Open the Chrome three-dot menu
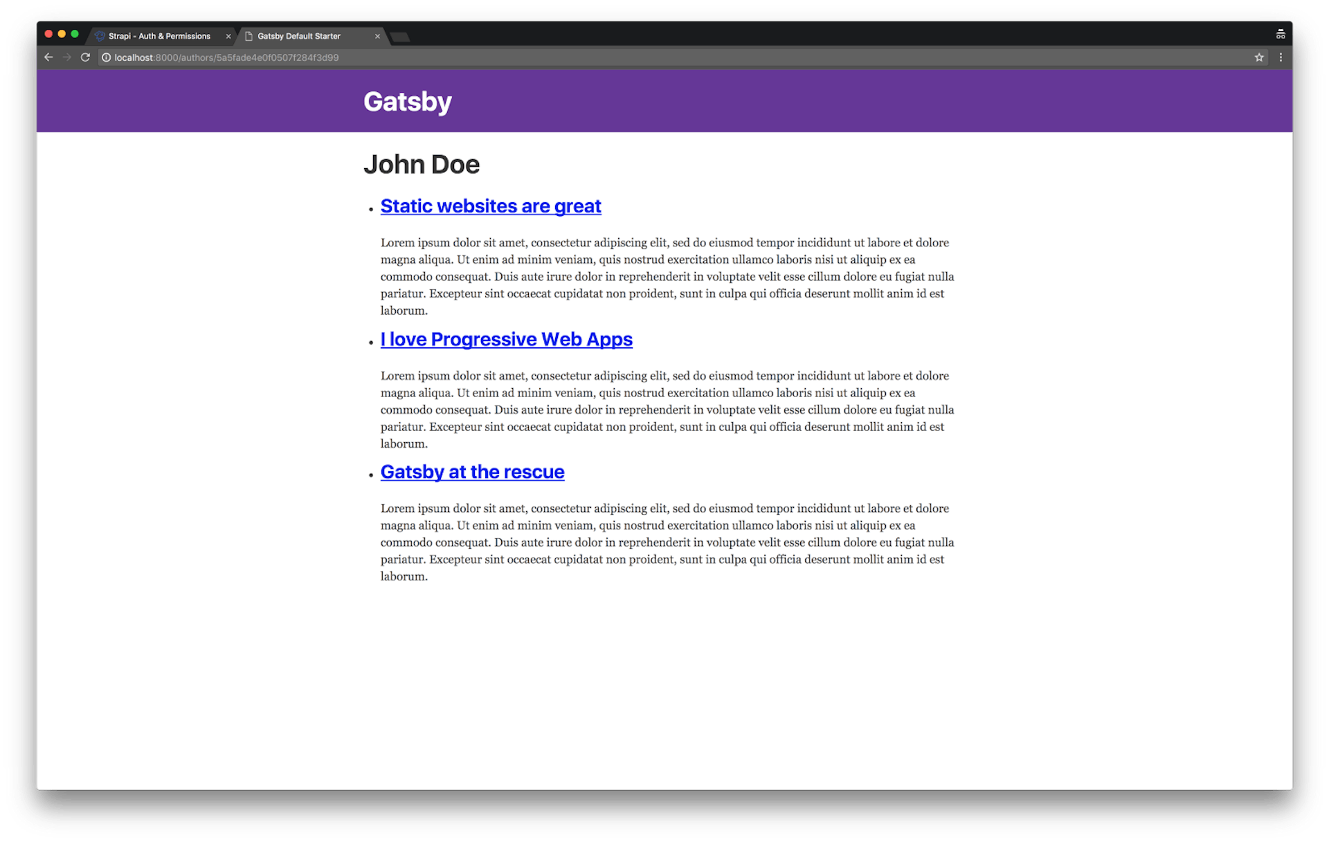 click(1281, 57)
